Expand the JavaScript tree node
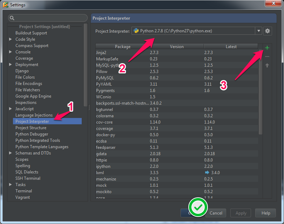This screenshot has height=224, width=284. (x=10, y=108)
